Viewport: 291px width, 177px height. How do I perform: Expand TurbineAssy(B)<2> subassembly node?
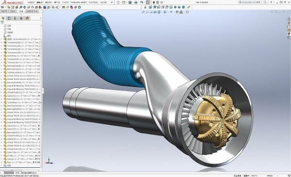coord(1,46)
